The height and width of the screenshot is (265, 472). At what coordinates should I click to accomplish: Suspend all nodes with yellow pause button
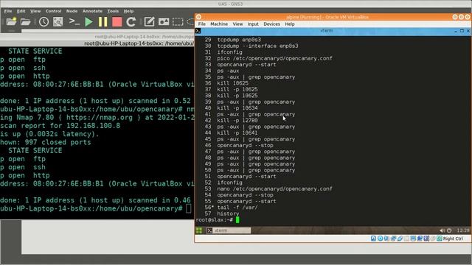click(103, 21)
